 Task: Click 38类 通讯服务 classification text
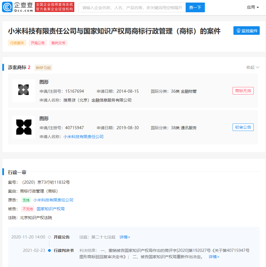pos(184,128)
